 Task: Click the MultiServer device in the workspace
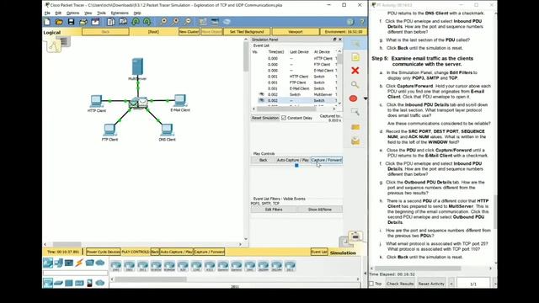(x=137, y=66)
